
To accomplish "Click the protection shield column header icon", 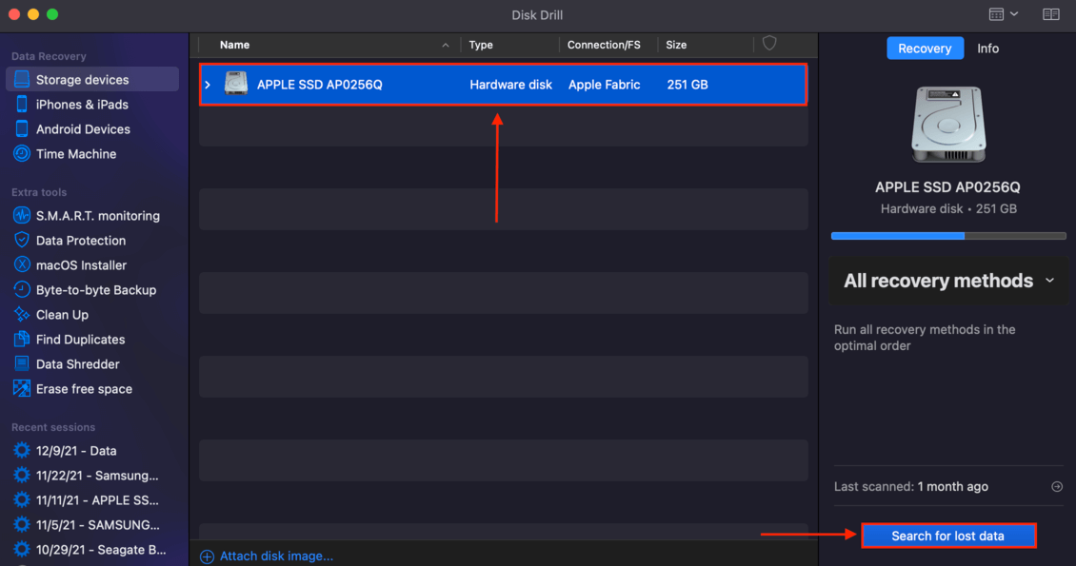I will 769,44.
